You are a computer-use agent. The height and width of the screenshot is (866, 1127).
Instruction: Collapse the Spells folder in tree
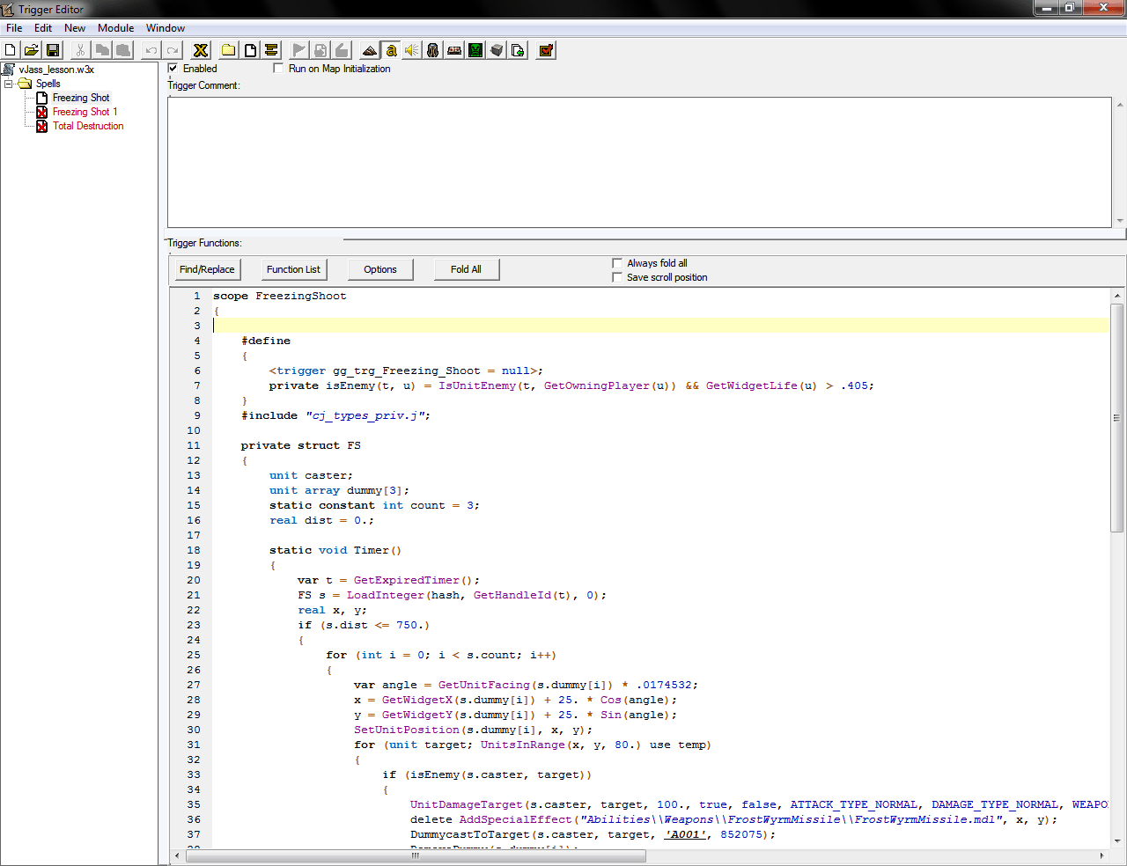pos(9,84)
